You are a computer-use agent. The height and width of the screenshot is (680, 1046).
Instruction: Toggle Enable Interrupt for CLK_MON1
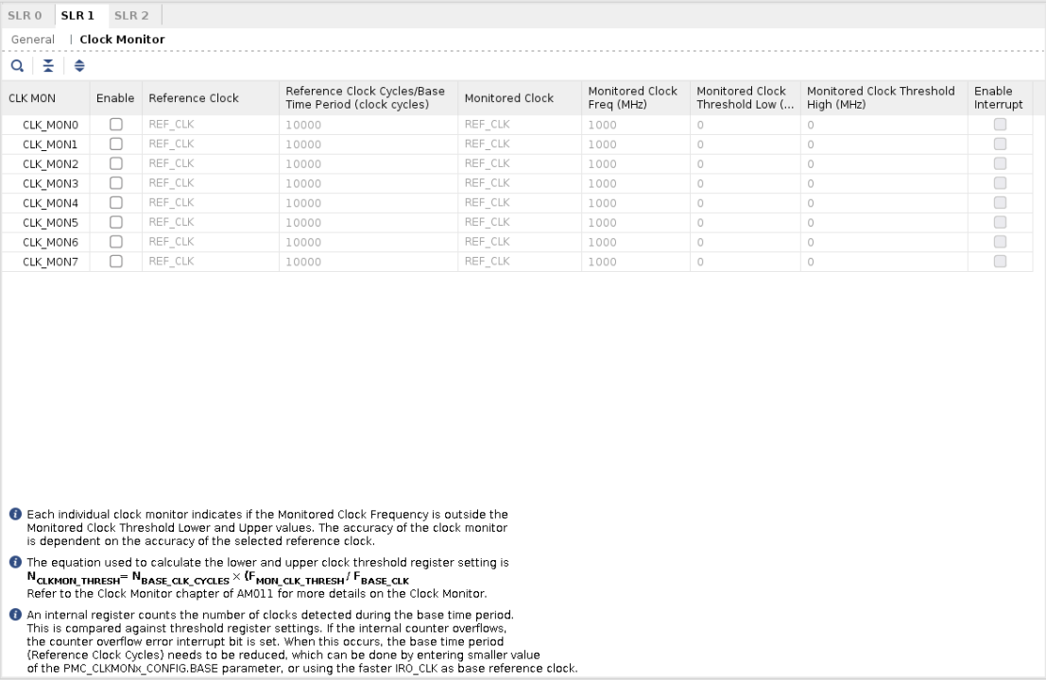tap(1000, 144)
